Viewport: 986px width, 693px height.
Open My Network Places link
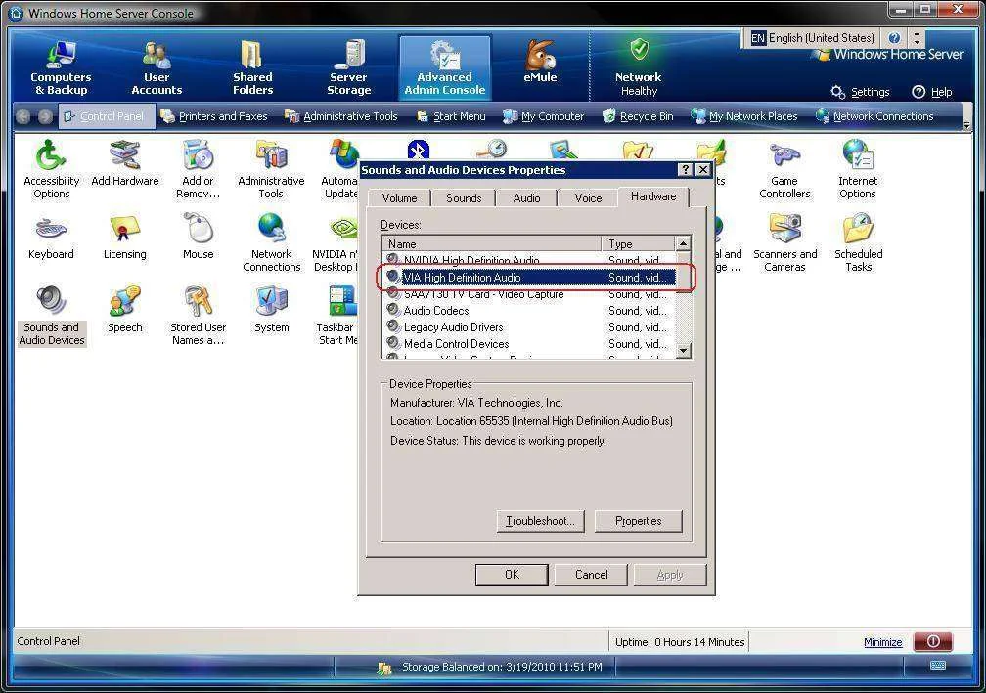744,116
